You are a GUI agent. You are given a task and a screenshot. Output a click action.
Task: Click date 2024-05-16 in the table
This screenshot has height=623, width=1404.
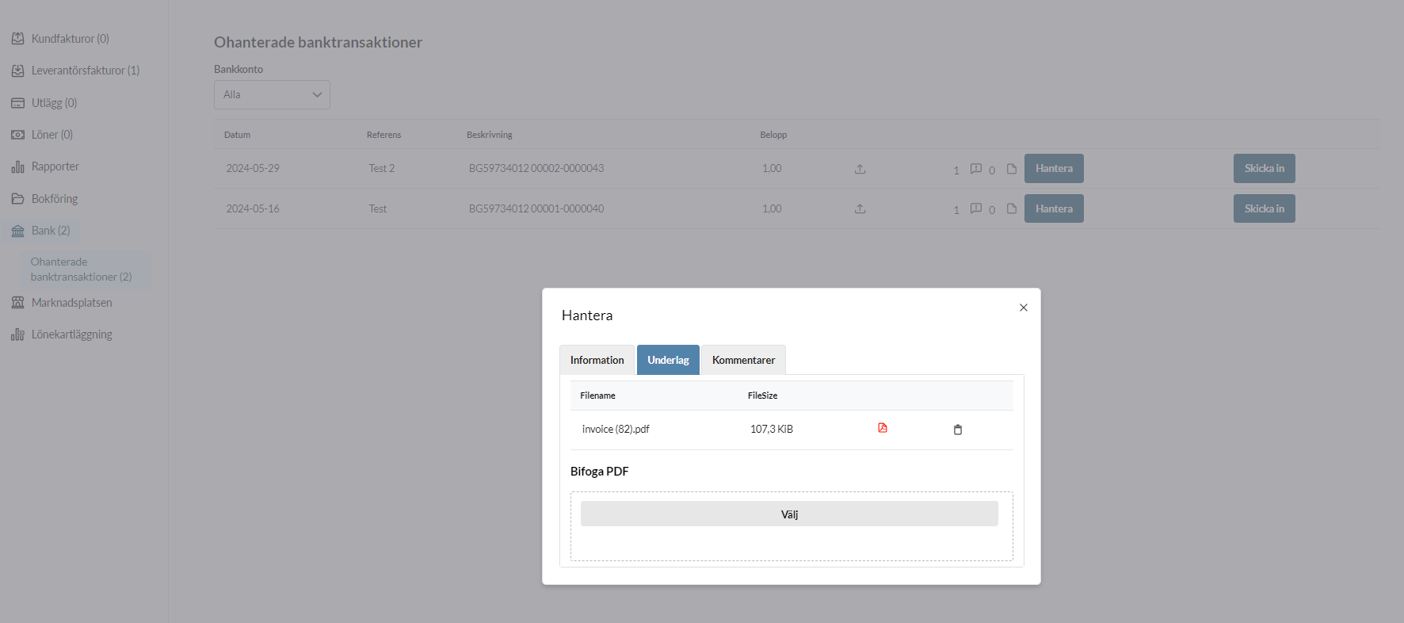[x=253, y=208]
